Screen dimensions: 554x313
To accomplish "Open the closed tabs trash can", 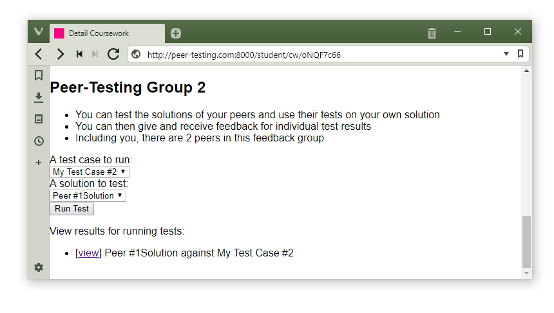I will point(432,33).
